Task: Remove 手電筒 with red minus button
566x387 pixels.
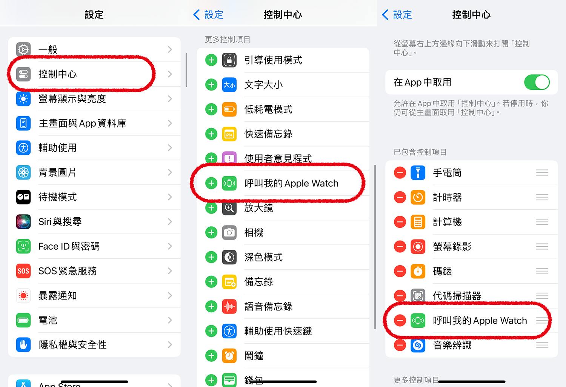Action: pos(400,173)
